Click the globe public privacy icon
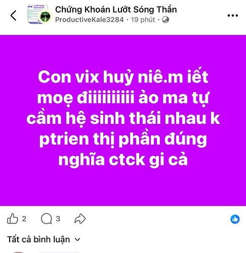Image resolution: width=246 pixels, height=253 pixels. point(166,20)
